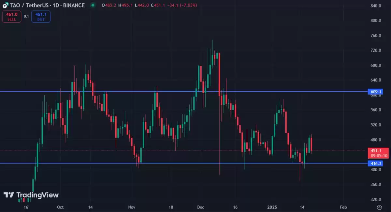Click the 360.0 price scale label
The width and height of the screenshot is (391, 212).
(376, 184)
